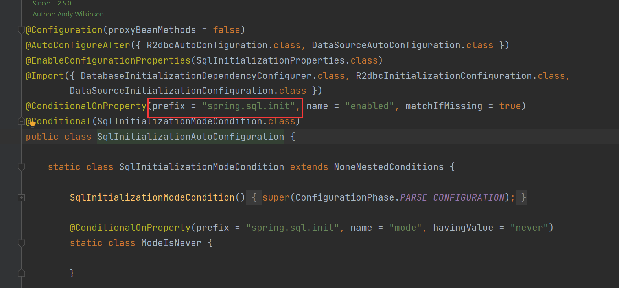Click SqlInitializationModeCondition.class inside @Conditional
Viewport: 619px width, 288px height.
tap(196, 121)
